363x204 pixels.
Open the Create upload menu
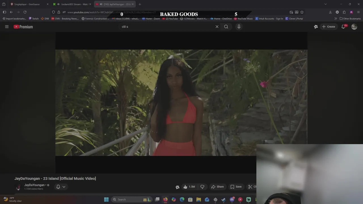(328, 27)
